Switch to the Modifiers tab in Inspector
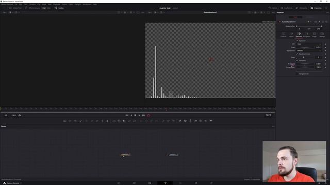 309,17
